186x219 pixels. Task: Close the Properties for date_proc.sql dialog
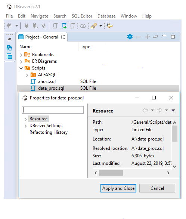pos(171,98)
